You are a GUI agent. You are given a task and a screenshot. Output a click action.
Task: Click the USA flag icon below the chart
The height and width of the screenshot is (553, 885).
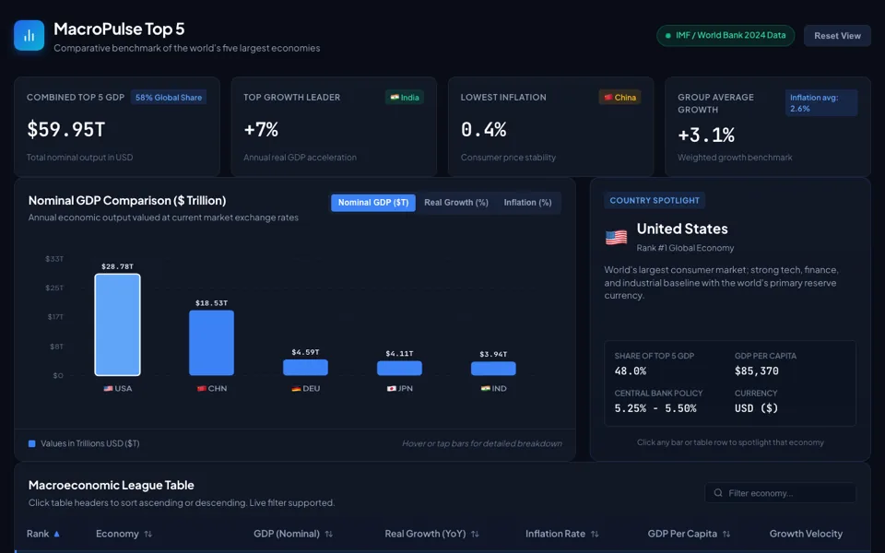[109, 389]
